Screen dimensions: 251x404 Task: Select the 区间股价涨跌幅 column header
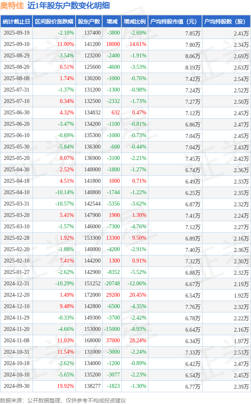54,22
